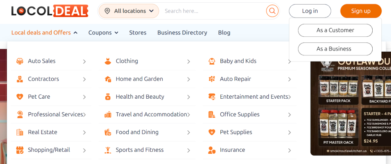Click the Insurance person icon
The height and width of the screenshot is (164, 391).
click(212, 150)
